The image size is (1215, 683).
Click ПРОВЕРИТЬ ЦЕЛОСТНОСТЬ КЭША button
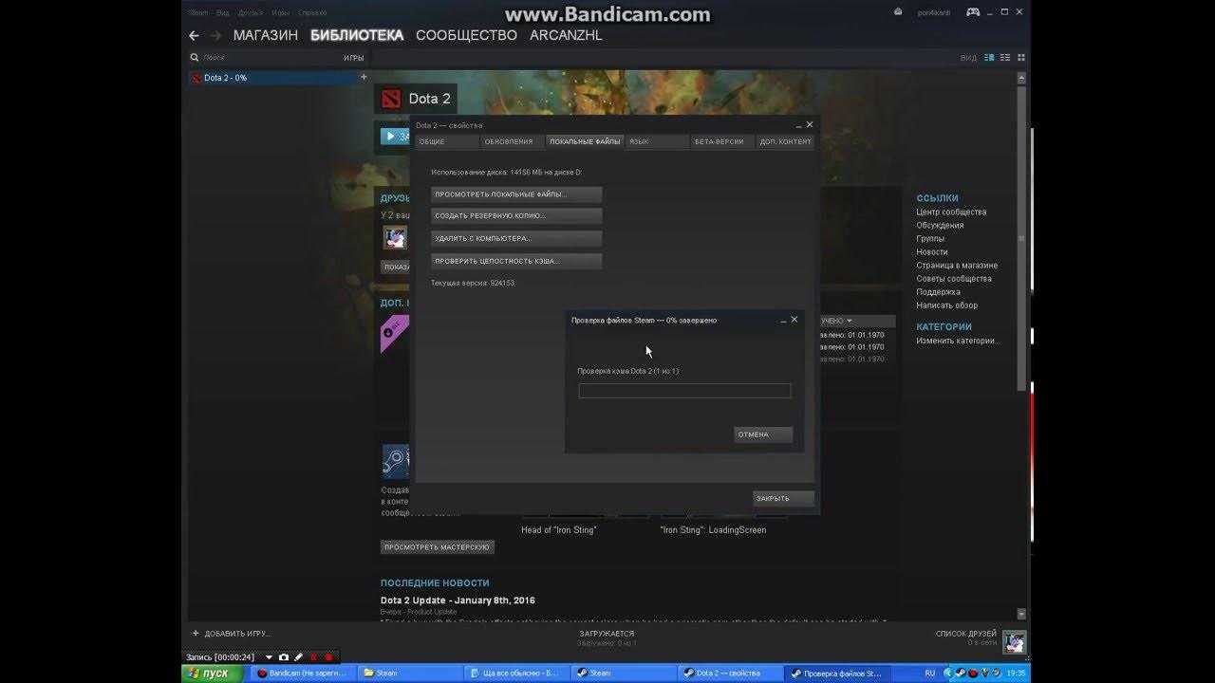516,261
